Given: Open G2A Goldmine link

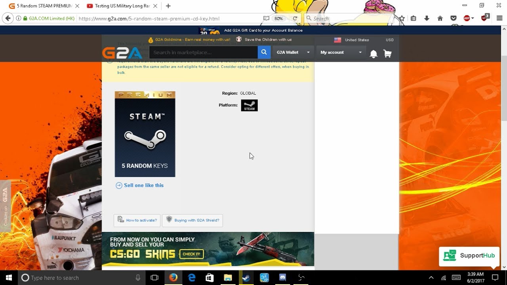Looking at the screenshot, I should coord(189,40).
